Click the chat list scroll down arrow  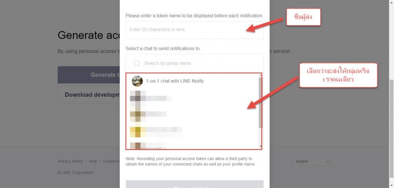(260, 146)
